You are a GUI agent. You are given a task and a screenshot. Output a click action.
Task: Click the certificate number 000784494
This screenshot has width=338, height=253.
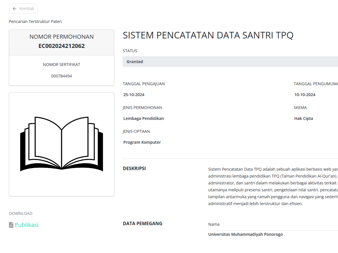[61, 76]
